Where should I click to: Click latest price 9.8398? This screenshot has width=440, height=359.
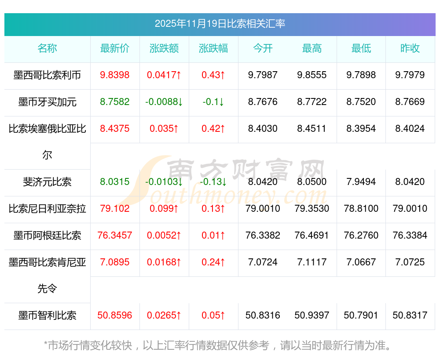114,75
